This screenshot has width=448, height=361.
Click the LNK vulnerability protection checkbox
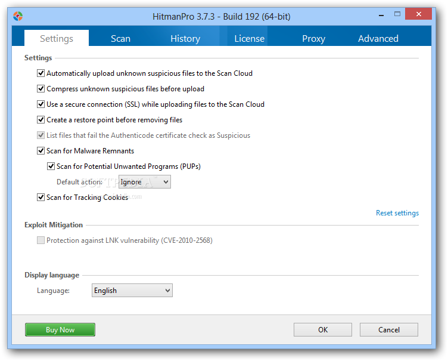click(x=41, y=240)
